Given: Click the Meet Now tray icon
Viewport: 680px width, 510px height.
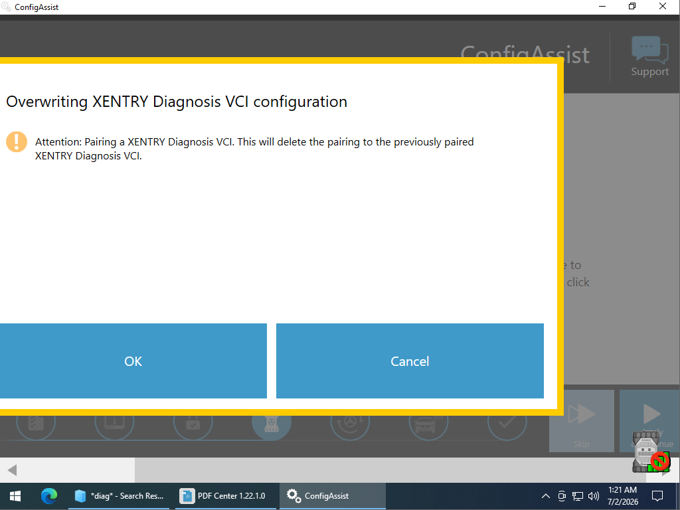Looking at the screenshot, I should coord(562,495).
